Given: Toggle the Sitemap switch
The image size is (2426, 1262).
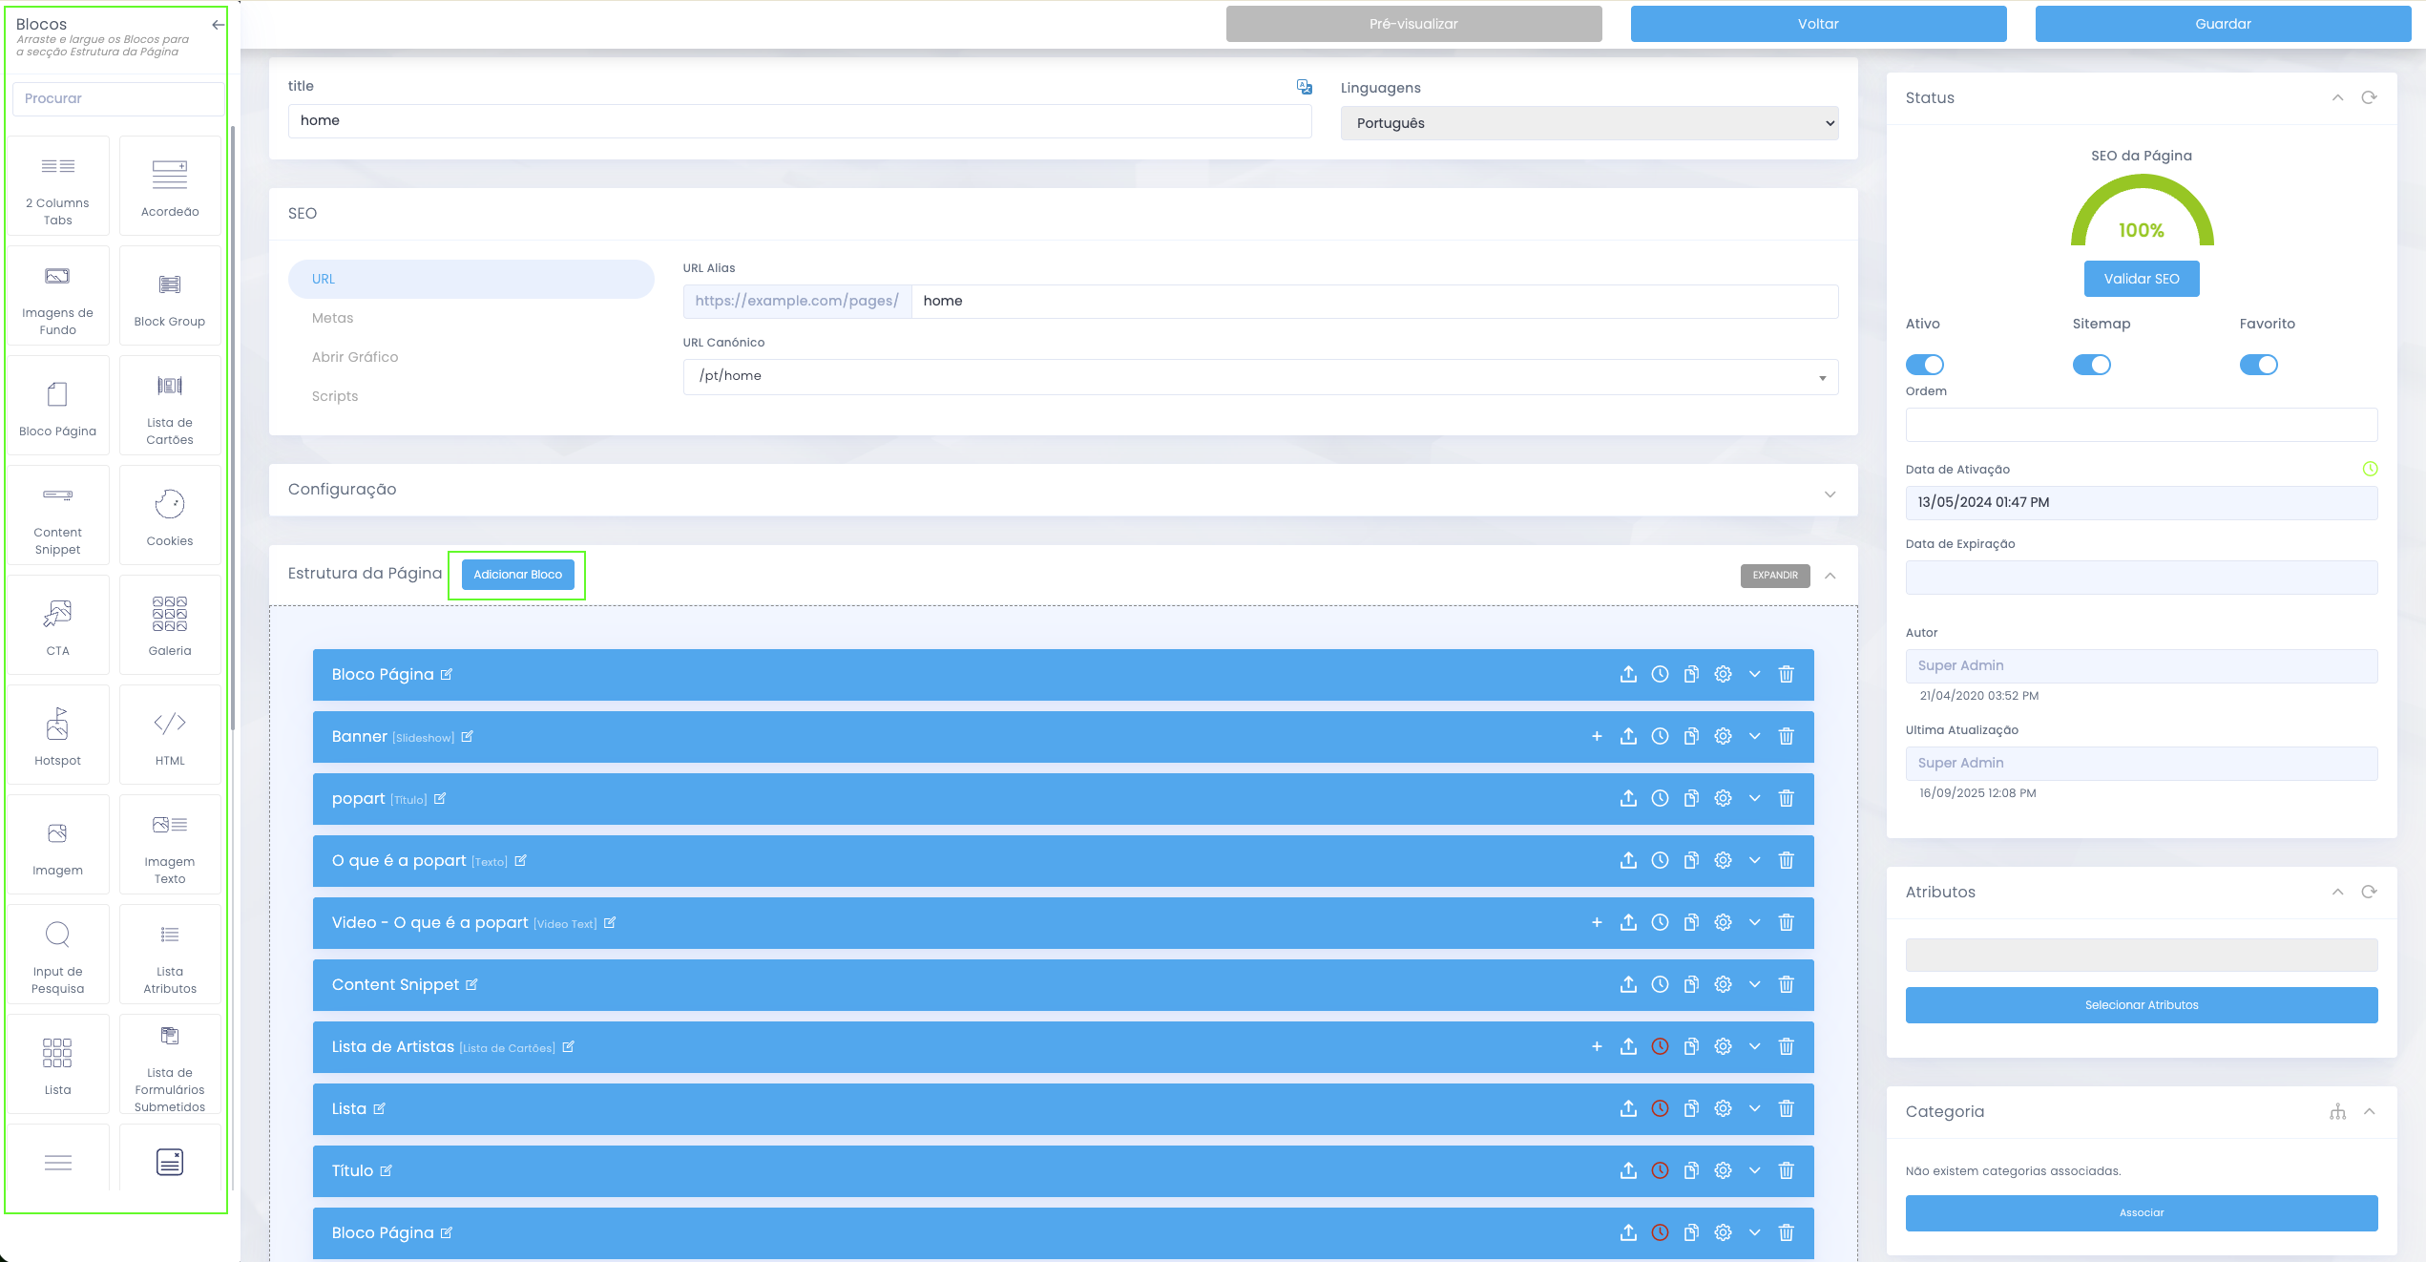Looking at the screenshot, I should (x=2092, y=365).
